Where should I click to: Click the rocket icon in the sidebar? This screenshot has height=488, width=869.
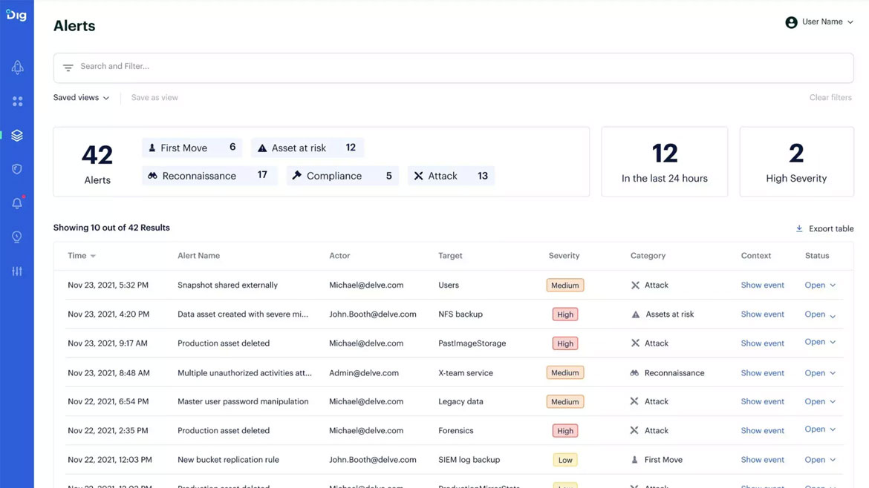(x=17, y=67)
